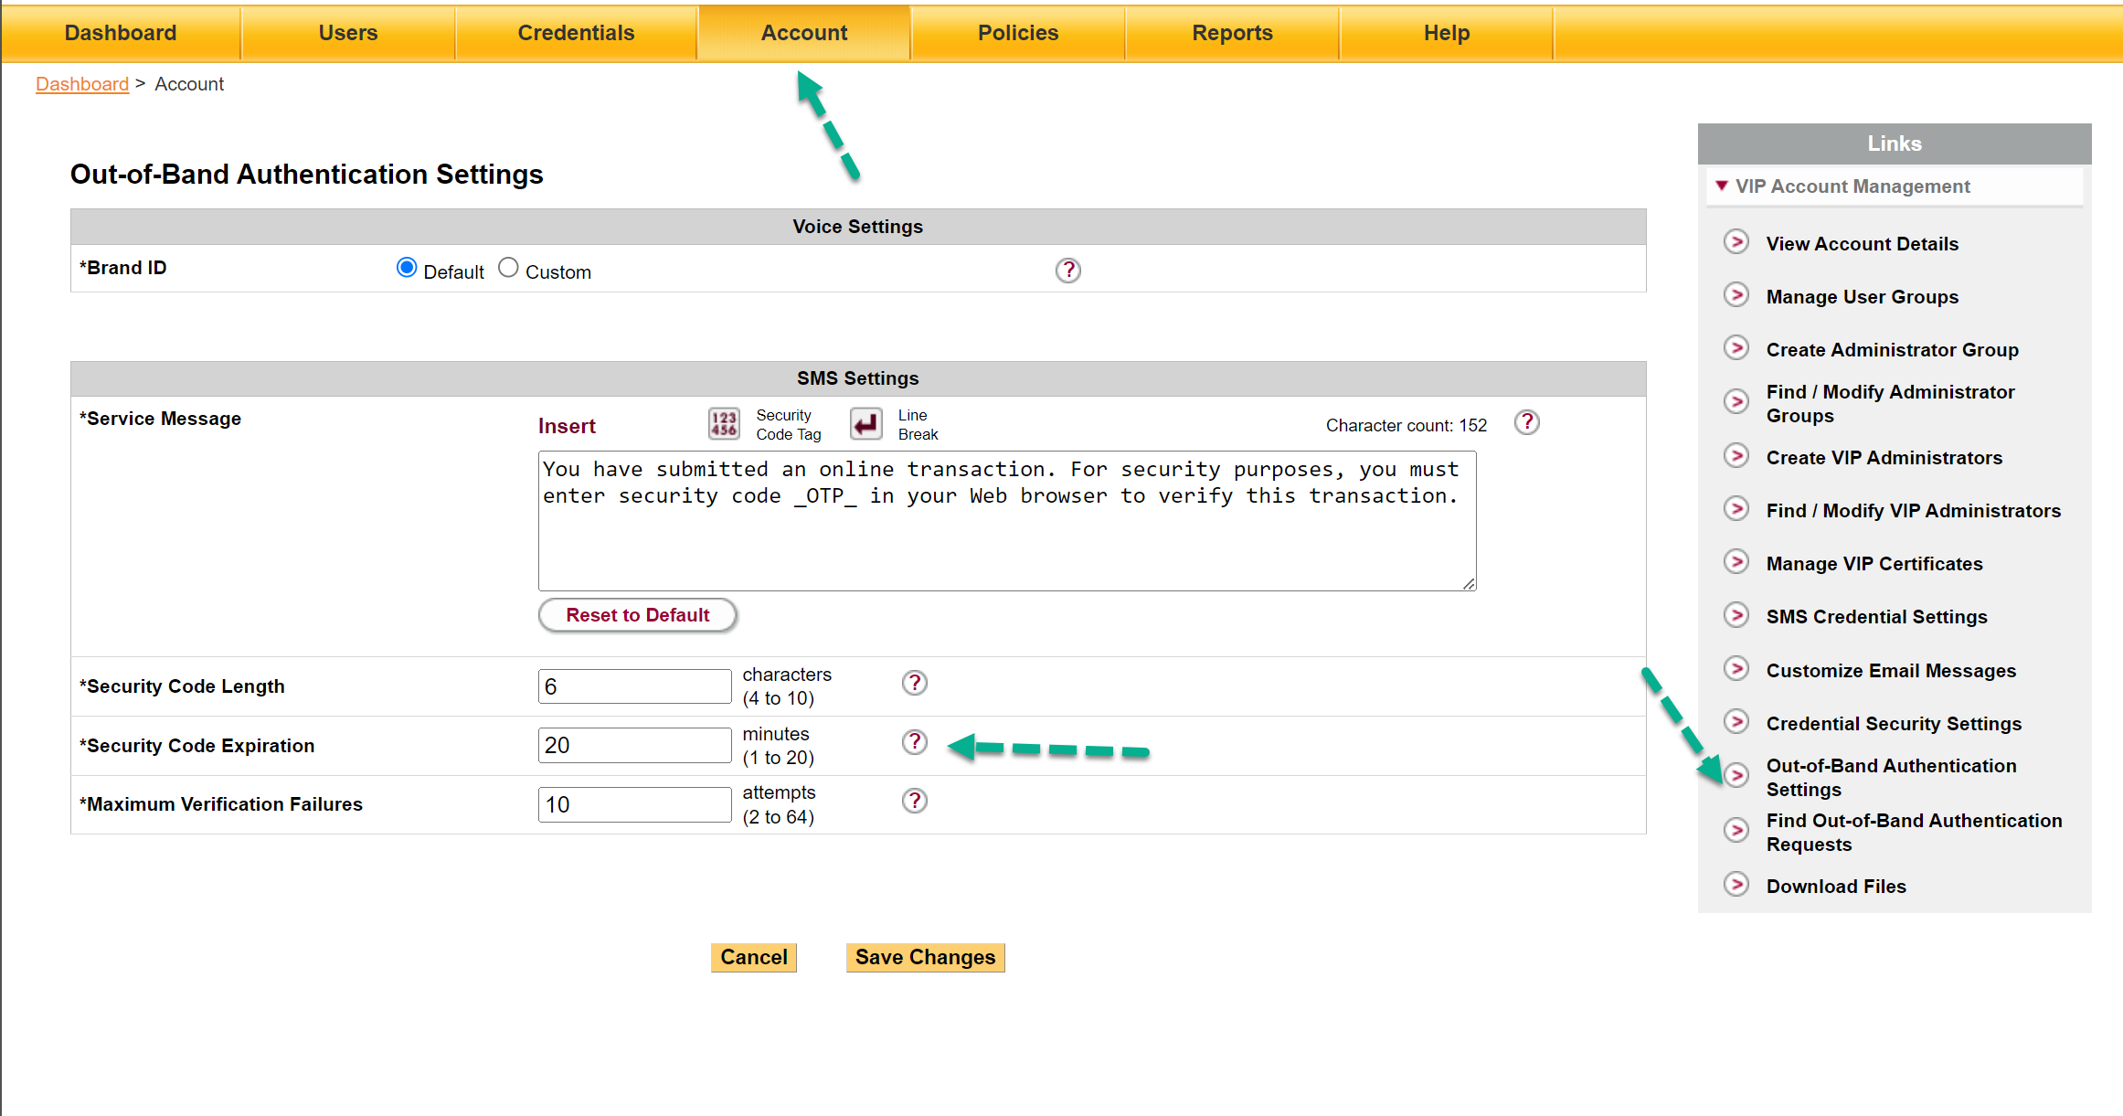Insert Line Break icon
2123x1116 pixels.
tap(865, 424)
